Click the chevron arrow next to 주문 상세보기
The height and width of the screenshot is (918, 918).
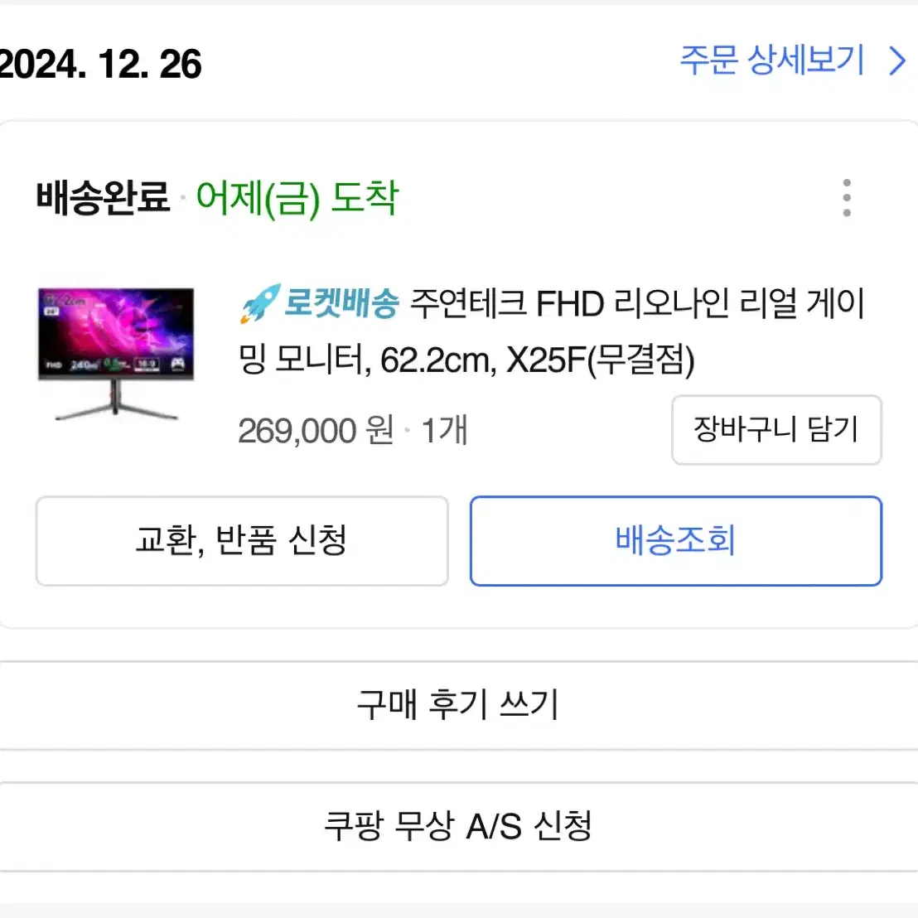click(896, 60)
